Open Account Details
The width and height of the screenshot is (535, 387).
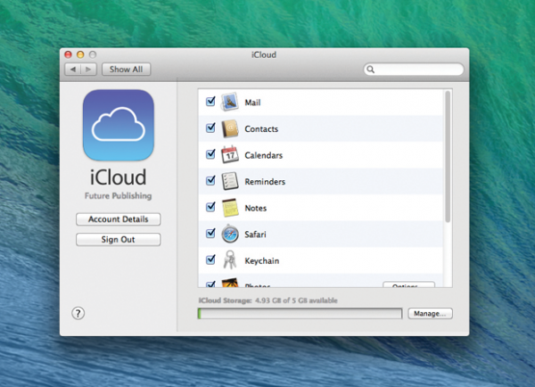tap(118, 219)
